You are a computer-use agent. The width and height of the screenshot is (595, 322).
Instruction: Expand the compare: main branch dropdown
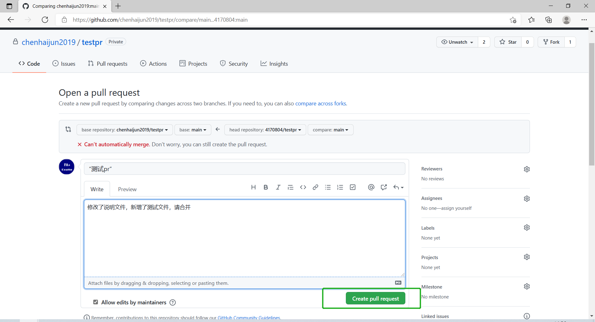tap(330, 130)
